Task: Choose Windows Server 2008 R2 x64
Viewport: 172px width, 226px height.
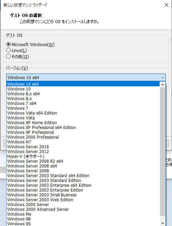Action: coord(83,161)
